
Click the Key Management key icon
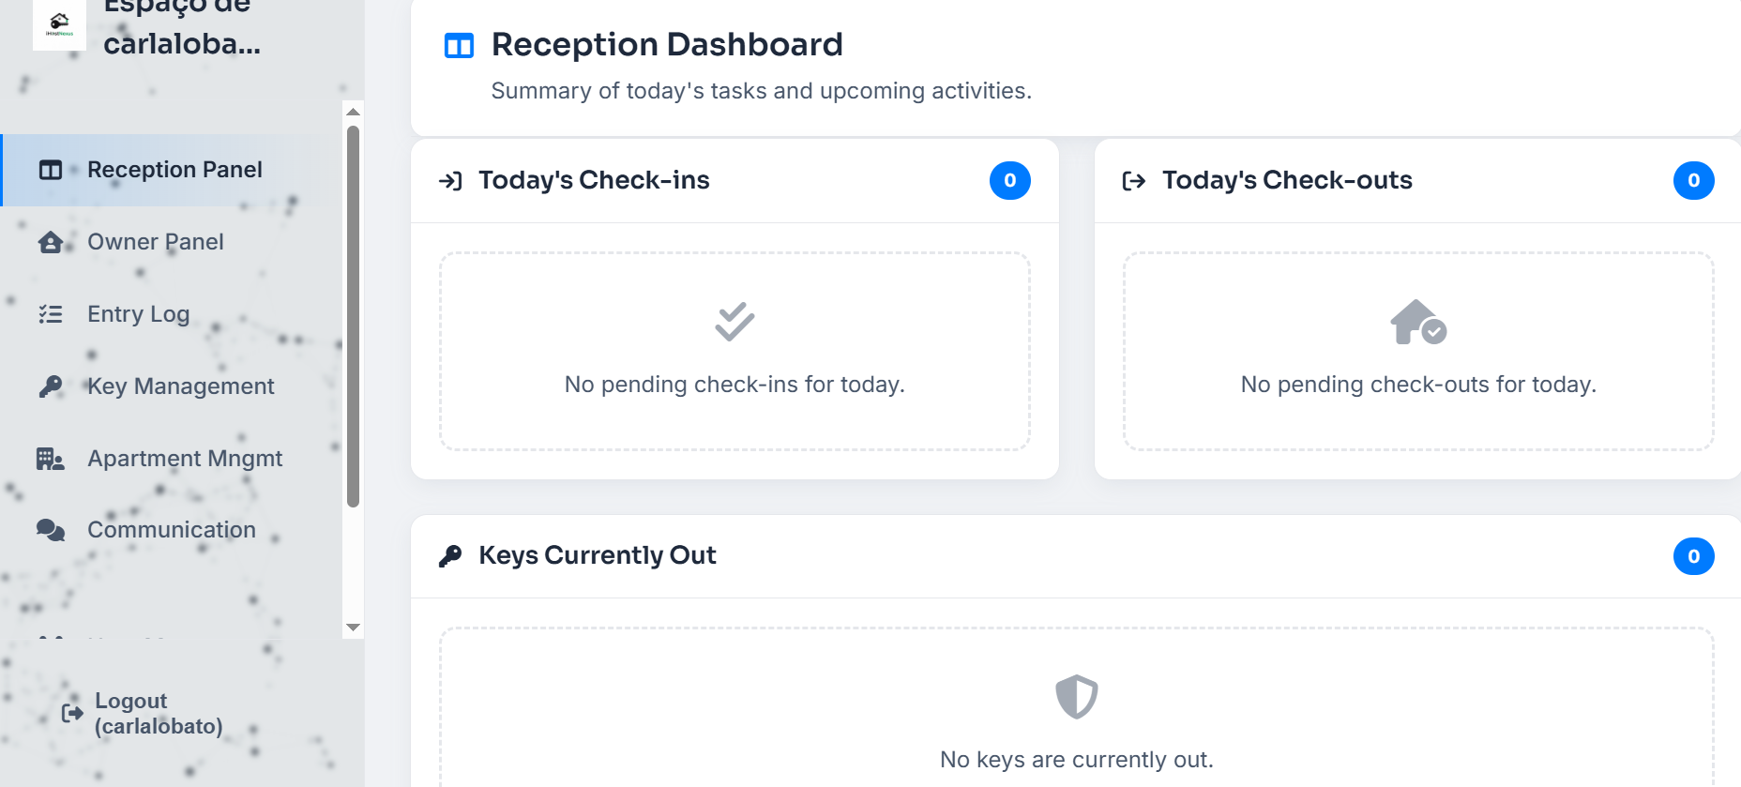(51, 386)
